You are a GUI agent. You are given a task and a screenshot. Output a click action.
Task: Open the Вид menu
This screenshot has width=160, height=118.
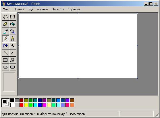[x=30, y=9]
